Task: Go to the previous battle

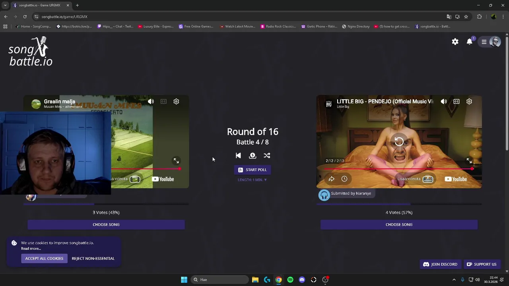Action: [x=238, y=156]
